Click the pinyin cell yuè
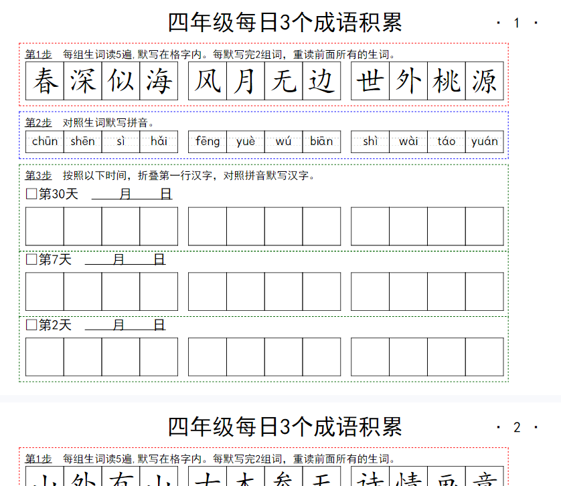The image size is (561, 486). click(x=246, y=141)
